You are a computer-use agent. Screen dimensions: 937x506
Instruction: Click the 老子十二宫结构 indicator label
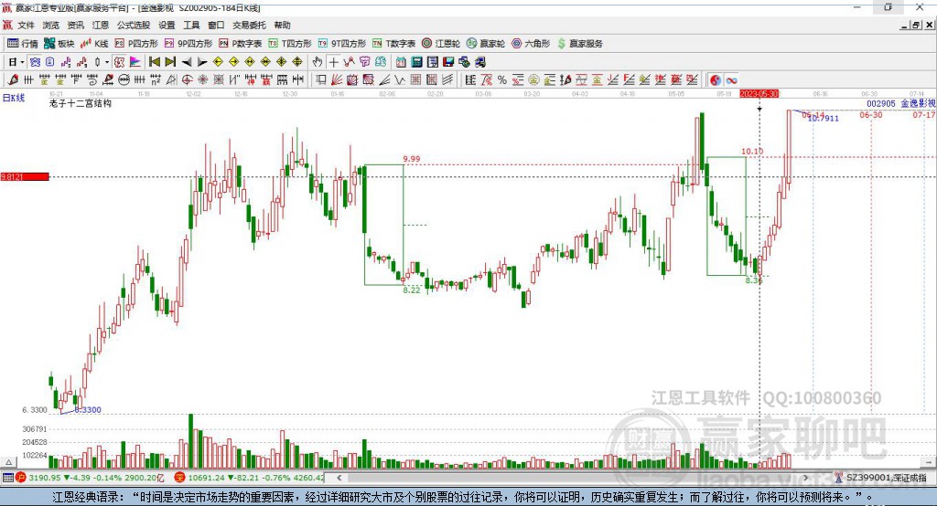tap(81, 103)
